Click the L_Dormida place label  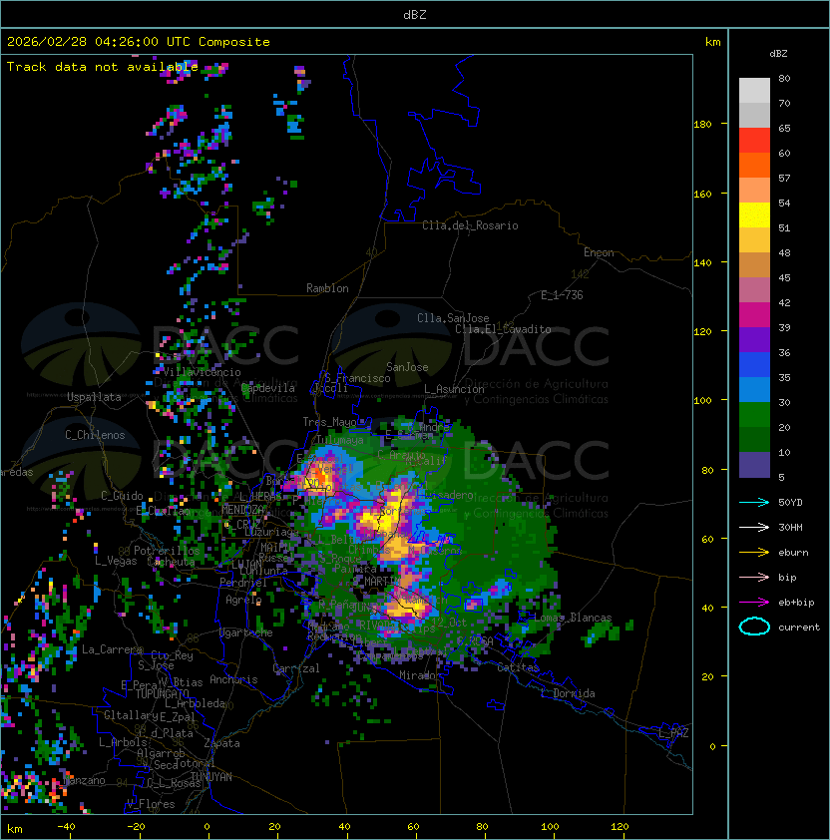coord(568,693)
